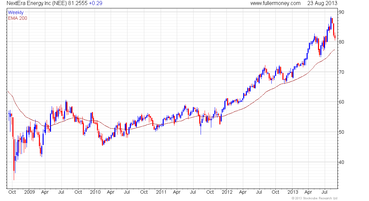Click the 23 Aug 2013 date label
Viewport: 369px width, 201px height.
[x=322, y=3]
